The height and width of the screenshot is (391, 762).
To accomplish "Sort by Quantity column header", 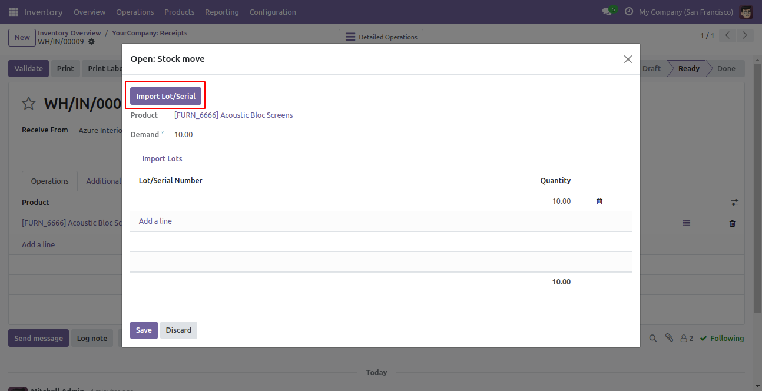I will (x=555, y=181).
